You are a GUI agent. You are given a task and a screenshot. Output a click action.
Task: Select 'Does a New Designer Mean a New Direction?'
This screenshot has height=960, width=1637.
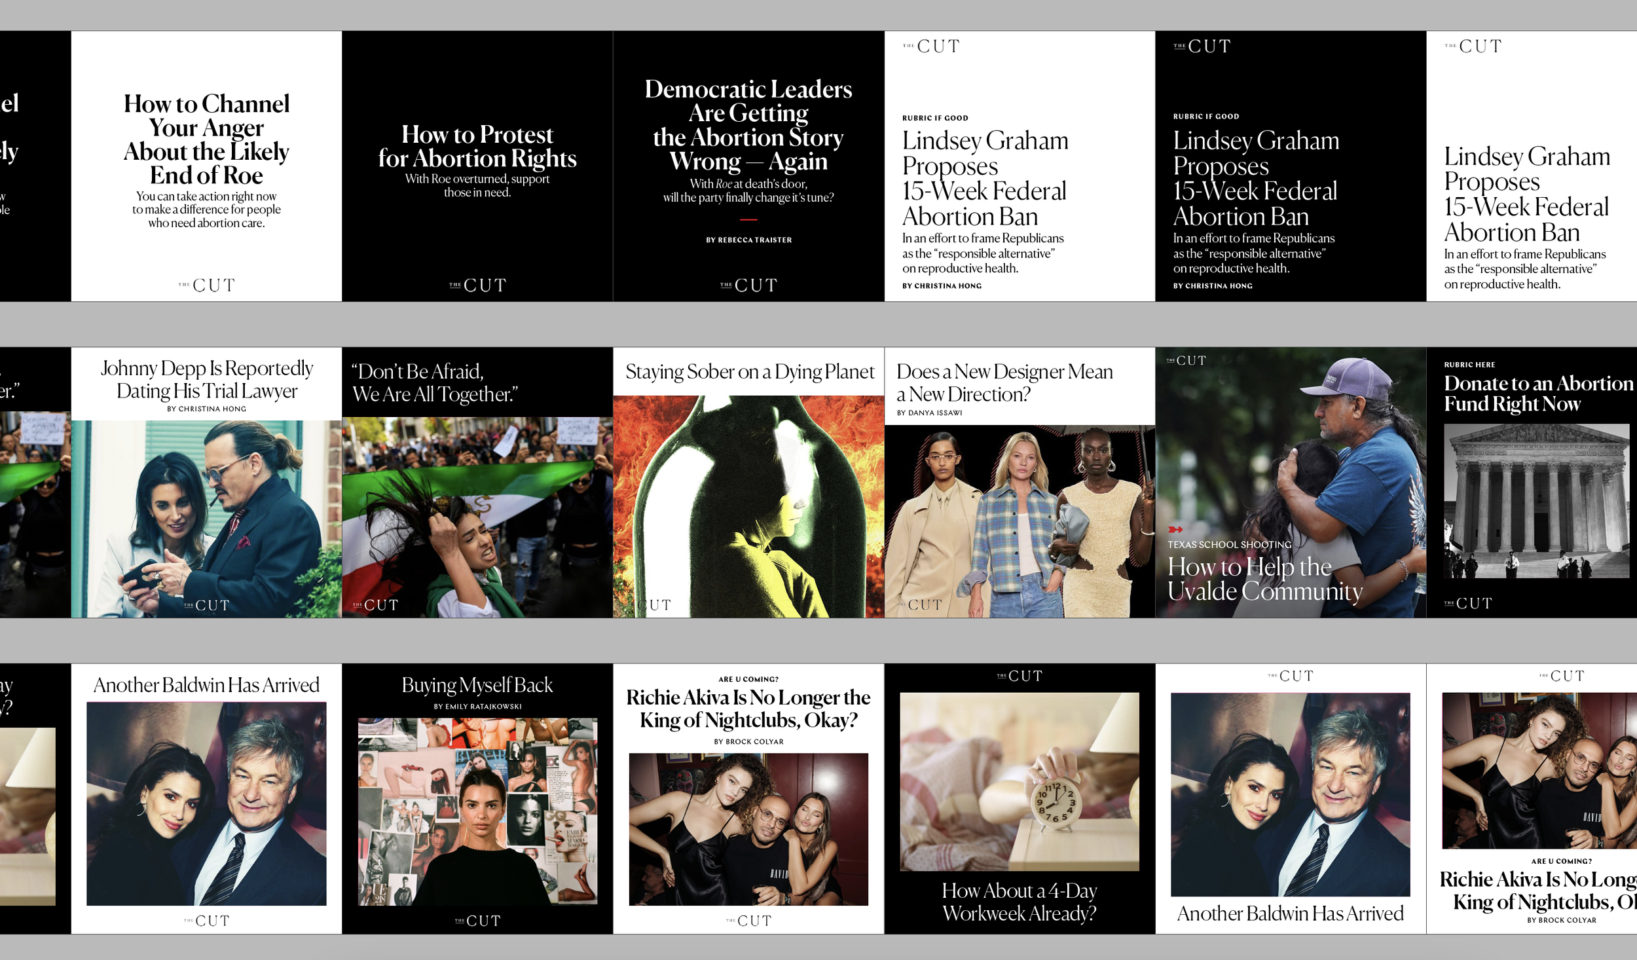coord(1004,383)
